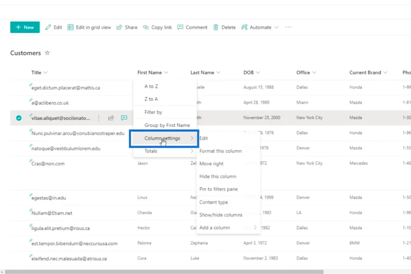The height and width of the screenshot is (274, 411).
Task: Click the Edit pencil icon
Action: click(48, 27)
